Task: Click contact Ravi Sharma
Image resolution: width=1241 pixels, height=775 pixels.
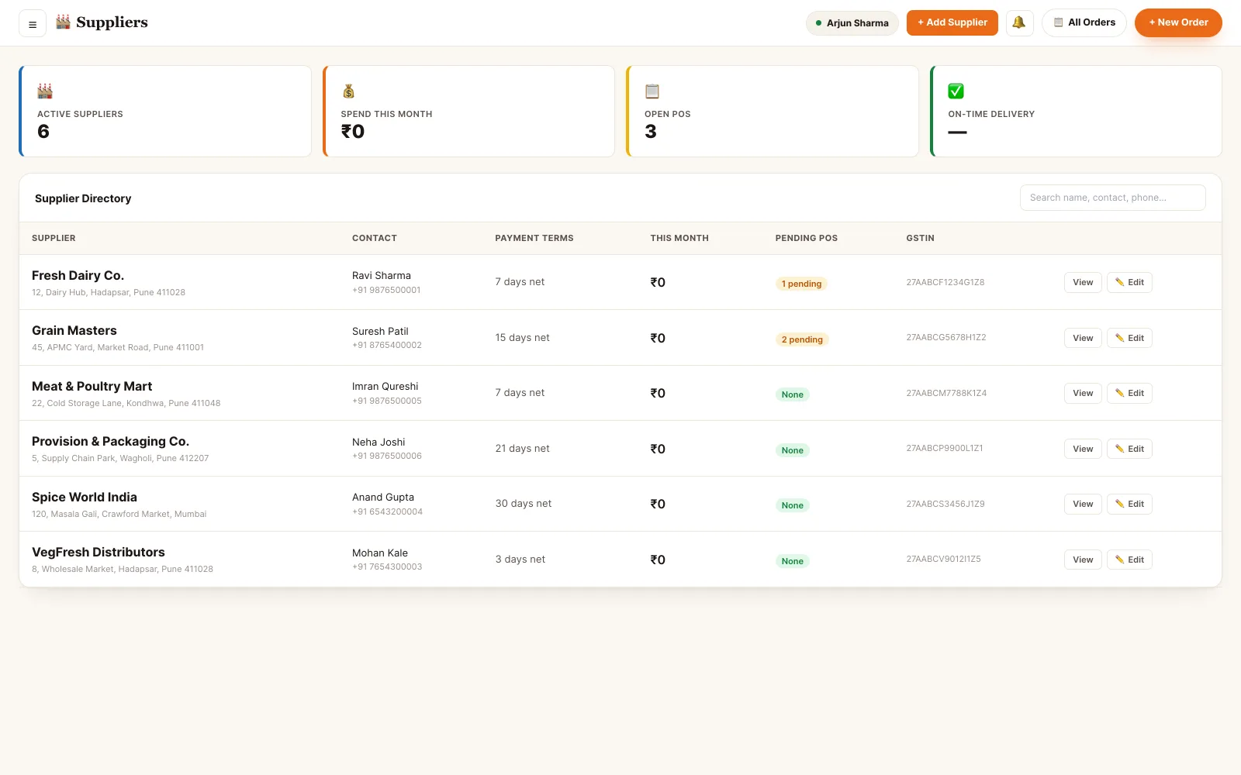Action: coord(382,275)
